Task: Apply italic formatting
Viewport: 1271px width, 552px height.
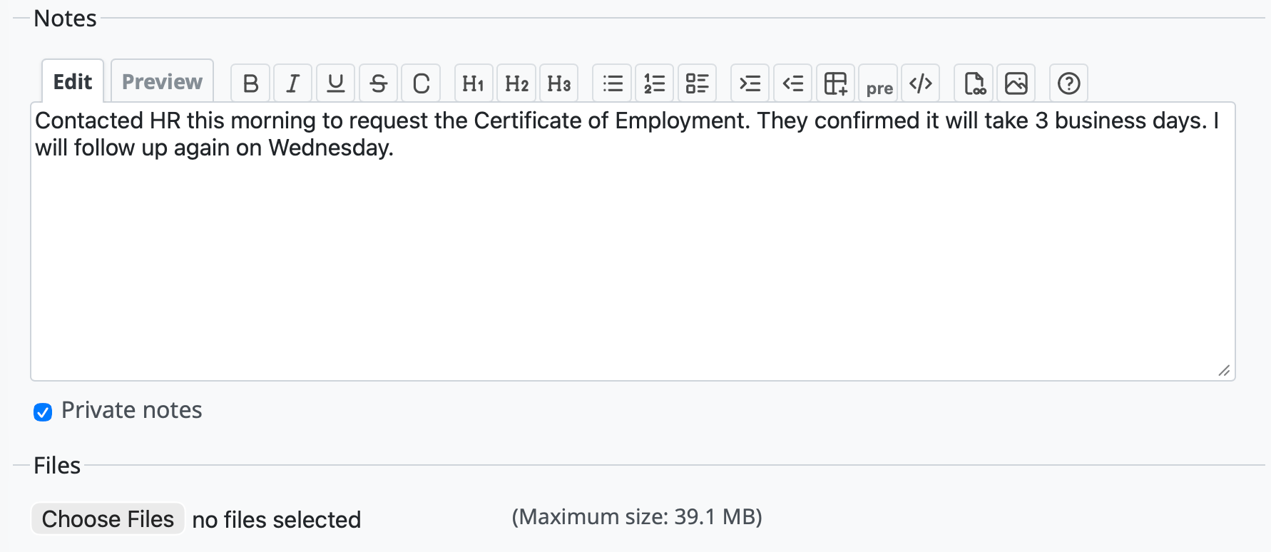Action: click(x=292, y=83)
